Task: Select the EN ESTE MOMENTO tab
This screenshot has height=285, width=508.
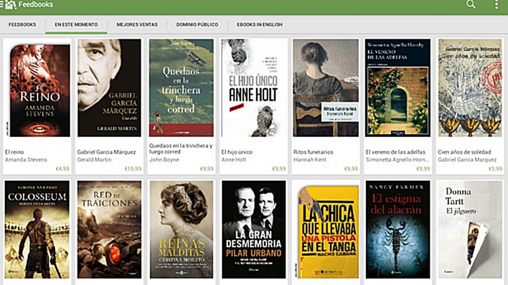Action: 76,25
